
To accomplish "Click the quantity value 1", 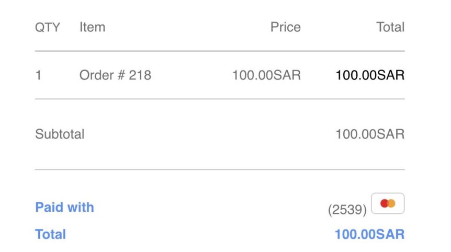I will pyautogui.click(x=38, y=75).
